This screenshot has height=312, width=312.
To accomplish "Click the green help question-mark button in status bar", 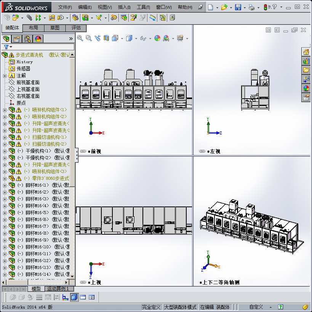I will [280, 307].
